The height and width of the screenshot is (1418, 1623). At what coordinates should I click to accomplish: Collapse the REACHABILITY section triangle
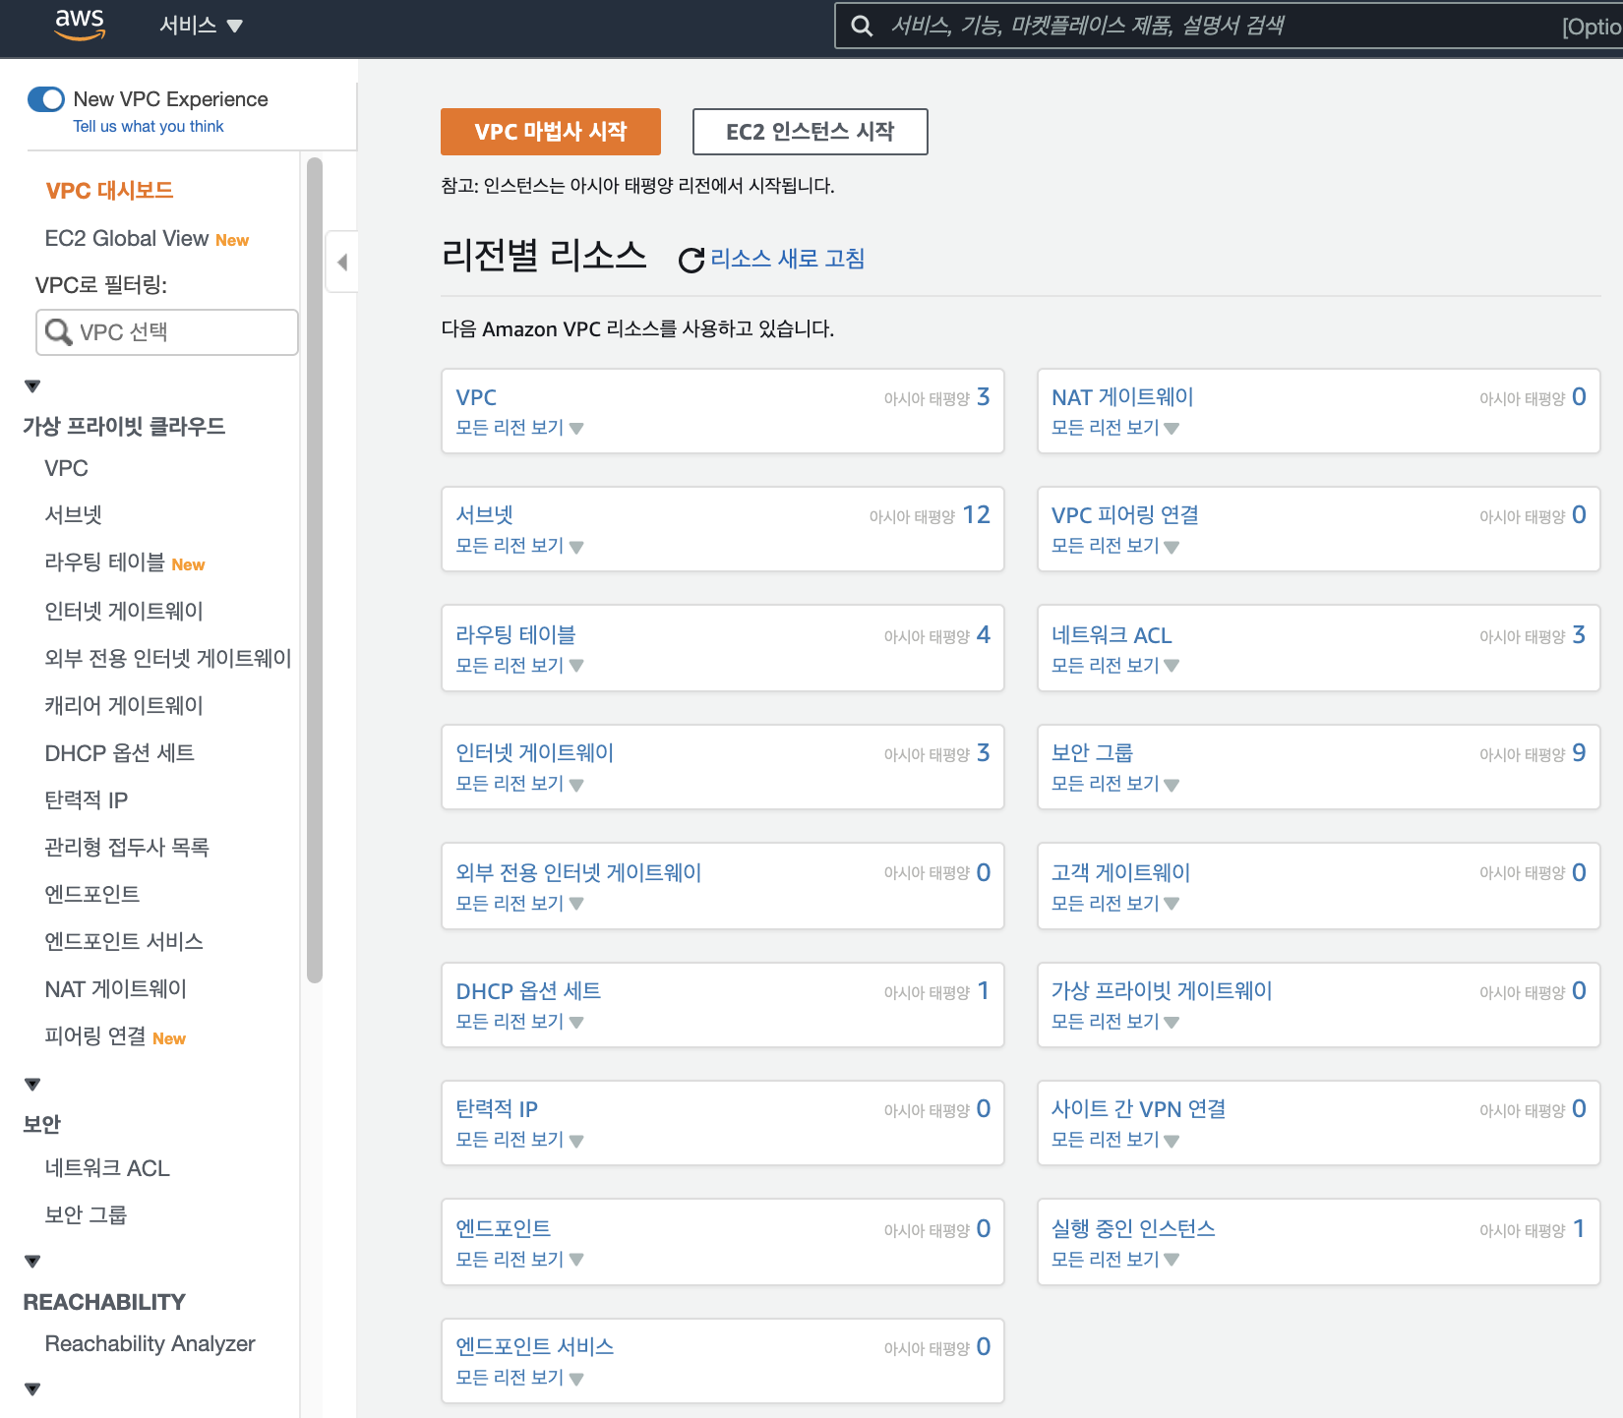pos(32,1262)
